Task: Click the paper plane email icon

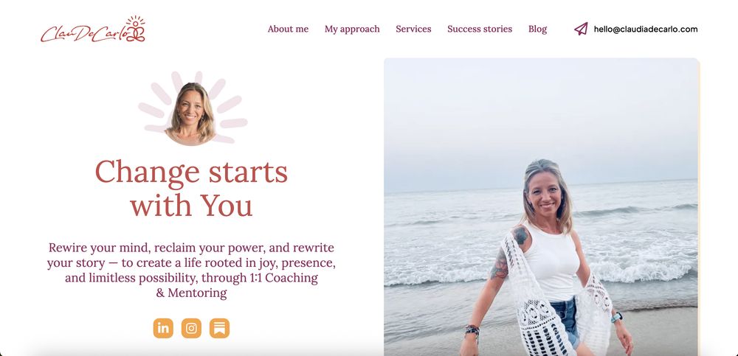Action: 582,29
